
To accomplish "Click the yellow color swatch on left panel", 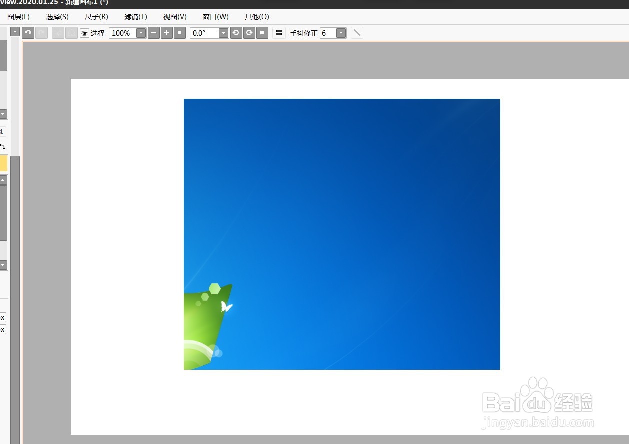I will coord(3,163).
